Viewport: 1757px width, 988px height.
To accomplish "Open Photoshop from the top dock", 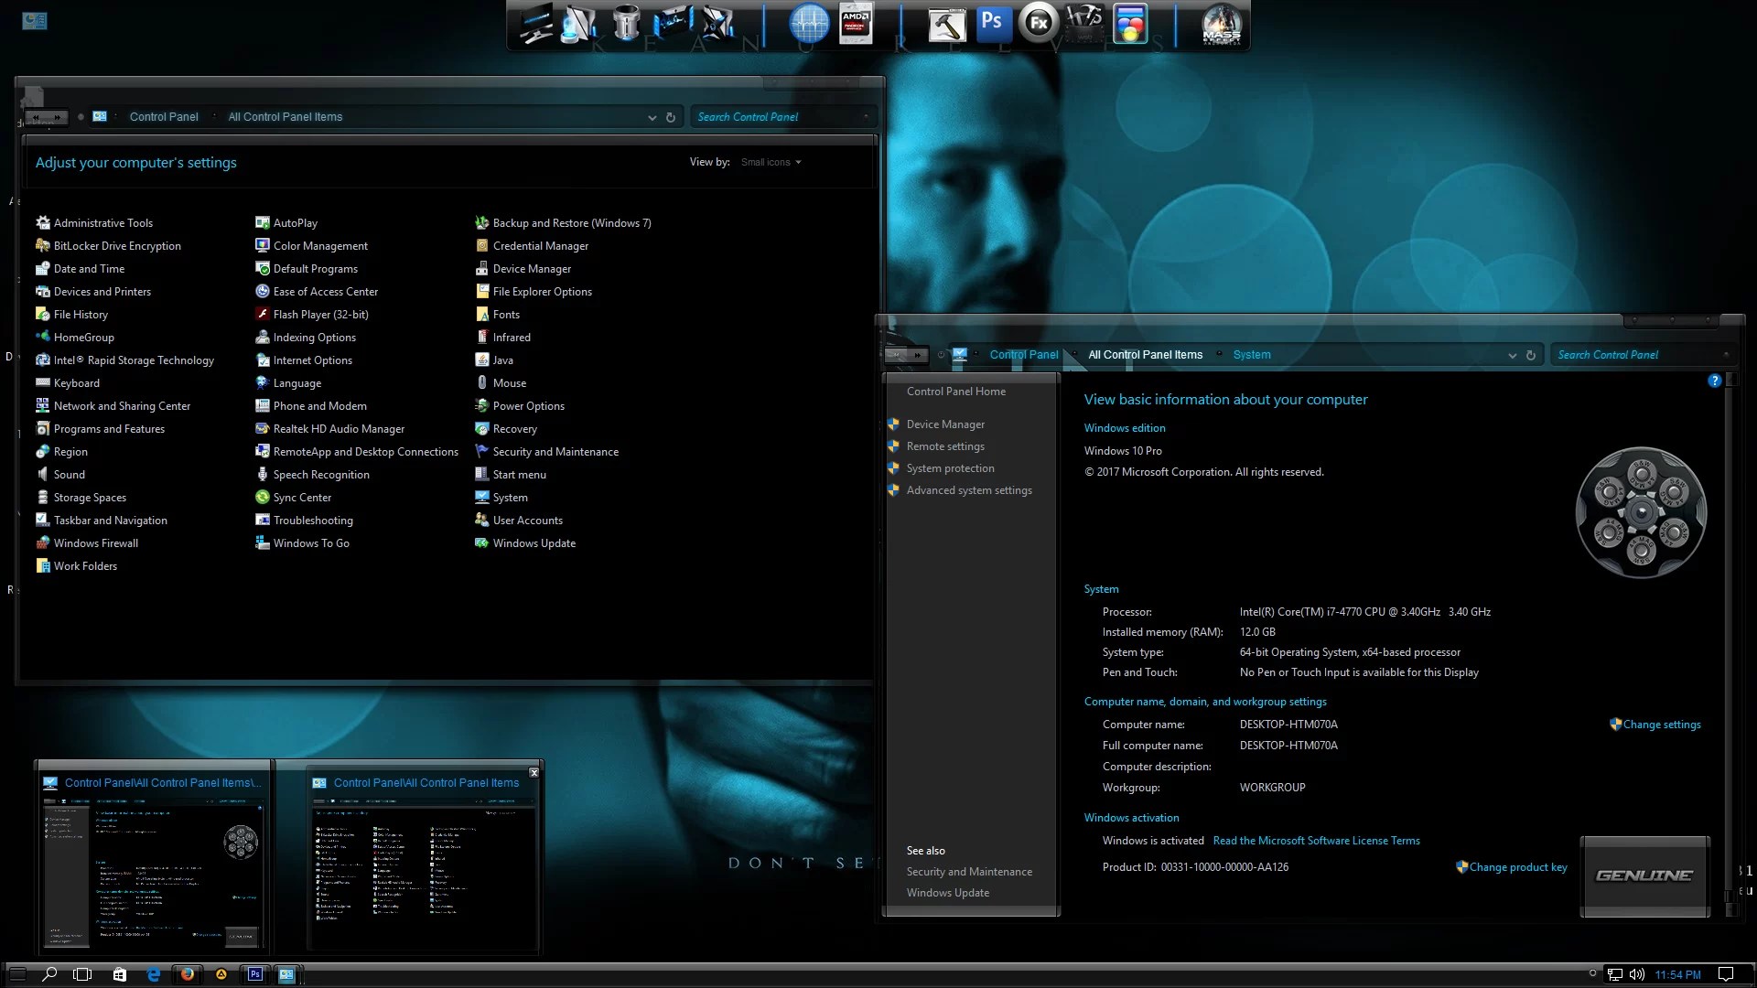I will tap(992, 23).
